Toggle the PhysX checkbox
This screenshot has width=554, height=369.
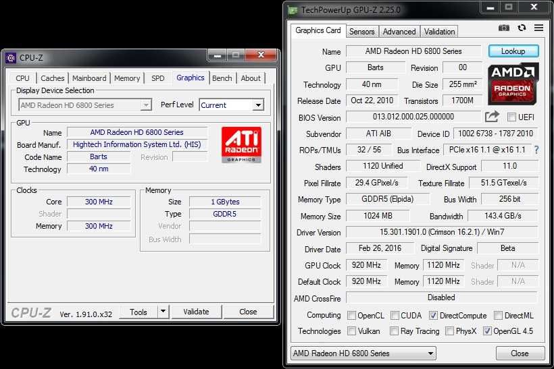tap(449, 331)
